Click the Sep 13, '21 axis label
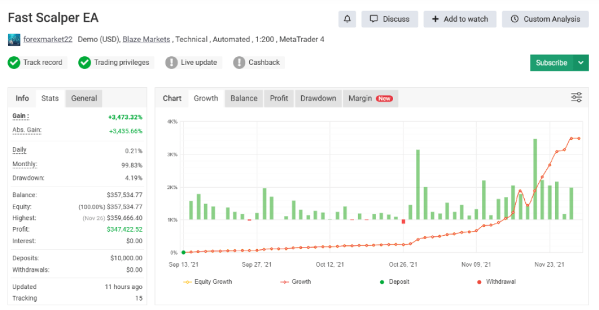This screenshot has height=310, width=599. [x=183, y=264]
